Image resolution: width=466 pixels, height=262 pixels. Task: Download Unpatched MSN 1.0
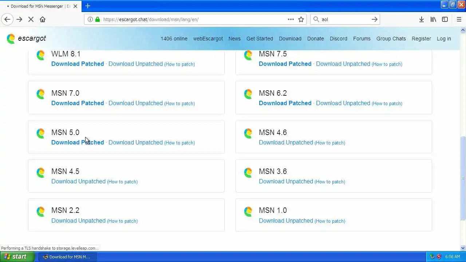coord(286,221)
